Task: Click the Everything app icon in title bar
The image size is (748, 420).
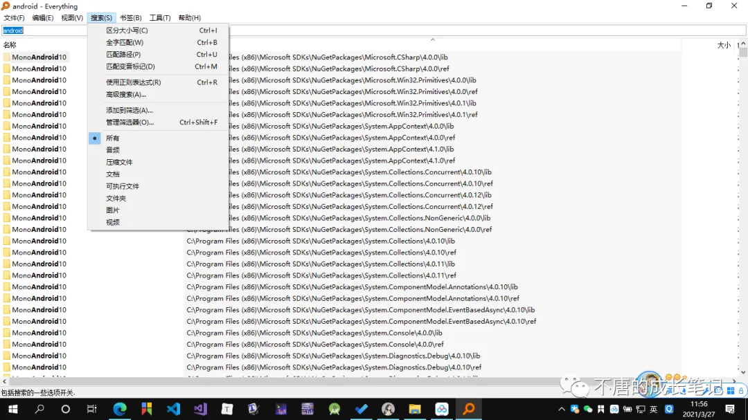Action: click(x=6, y=6)
